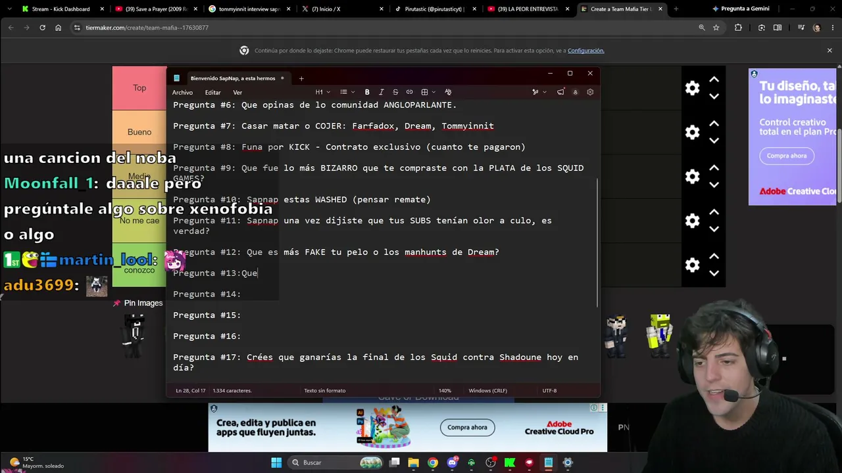The image size is (842, 473).
Task: Change the 140% zoom level in status bar
Action: click(x=445, y=390)
